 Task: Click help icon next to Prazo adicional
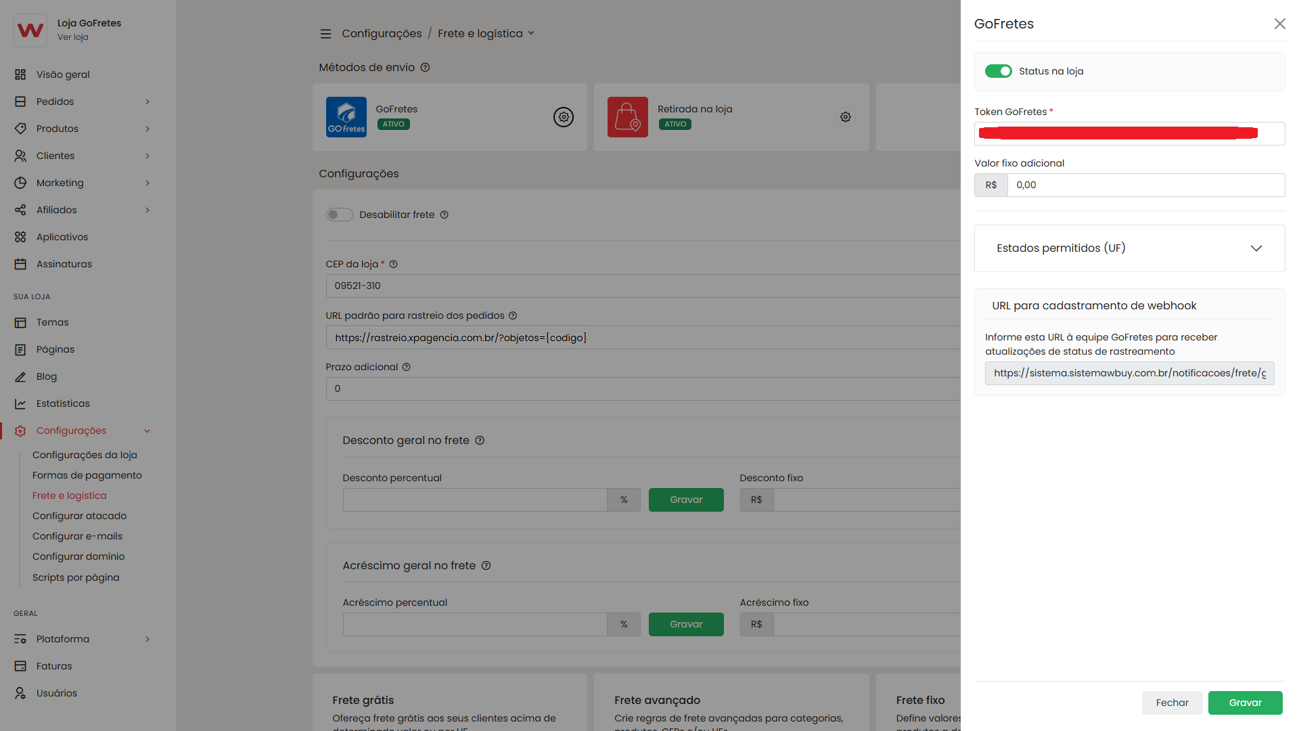point(407,368)
